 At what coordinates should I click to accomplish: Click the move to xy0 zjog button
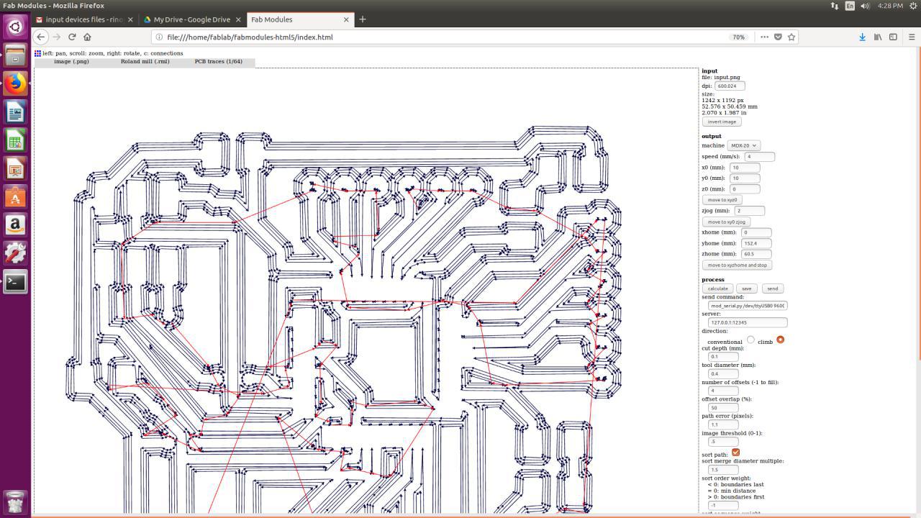[727, 222]
